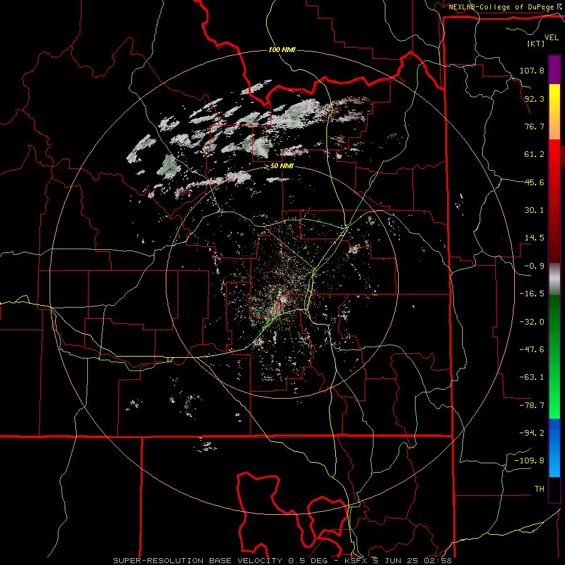Screen dimensions: 565x565
Task: Click the -32.0 legend value
Action: 532,322
